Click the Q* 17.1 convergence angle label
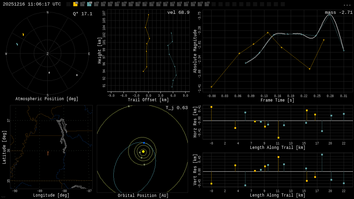This screenshot has width=354, height=199. tap(83, 14)
